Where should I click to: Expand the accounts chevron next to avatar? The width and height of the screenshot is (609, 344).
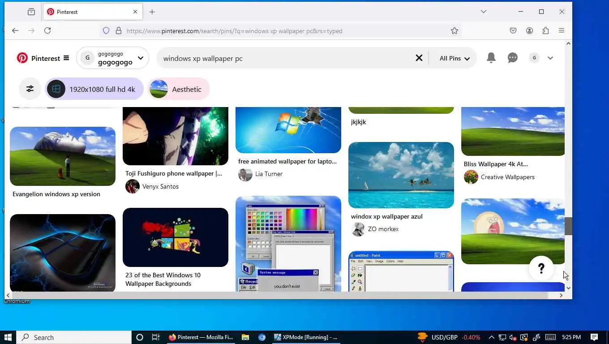pyautogui.click(x=550, y=58)
